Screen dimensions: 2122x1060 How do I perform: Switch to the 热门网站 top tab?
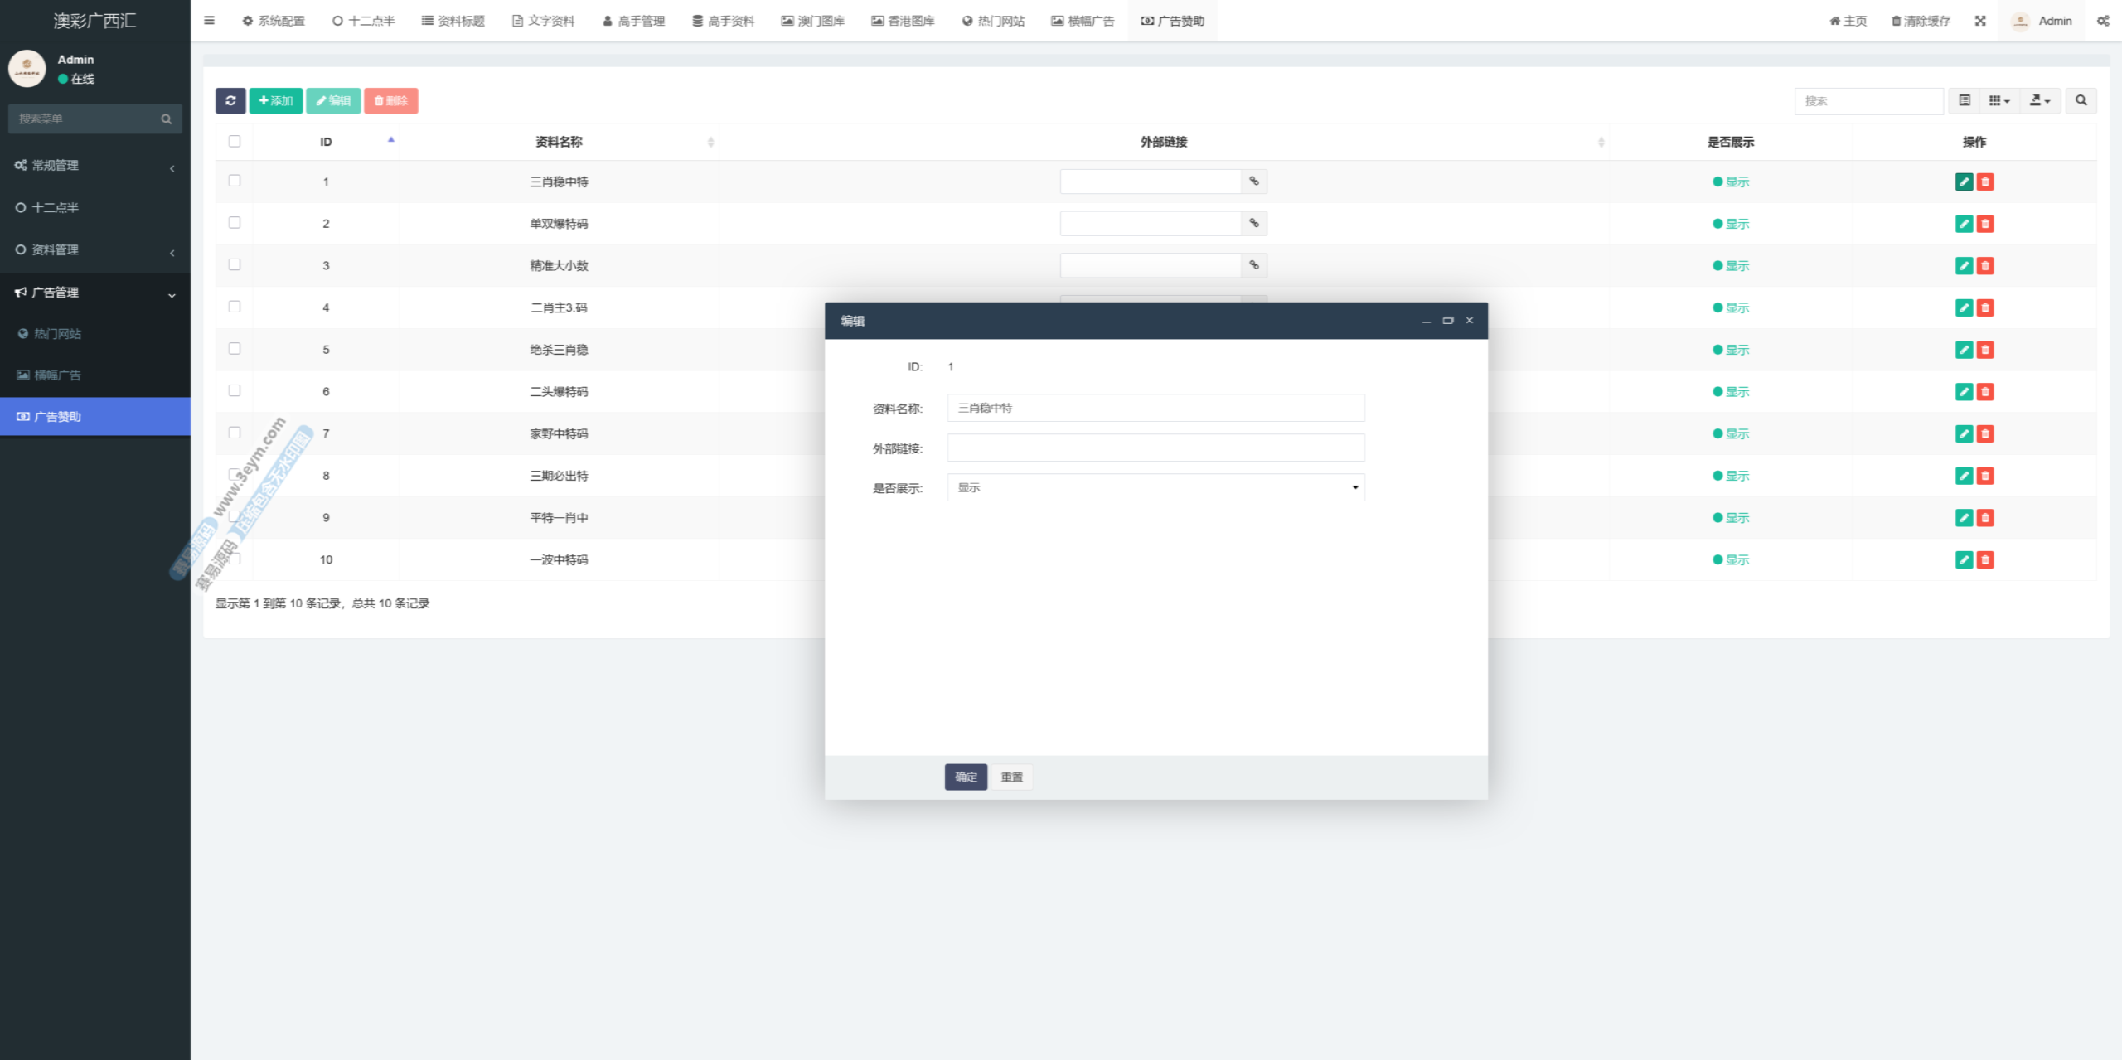pyautogui.click(x=993, y=21)
